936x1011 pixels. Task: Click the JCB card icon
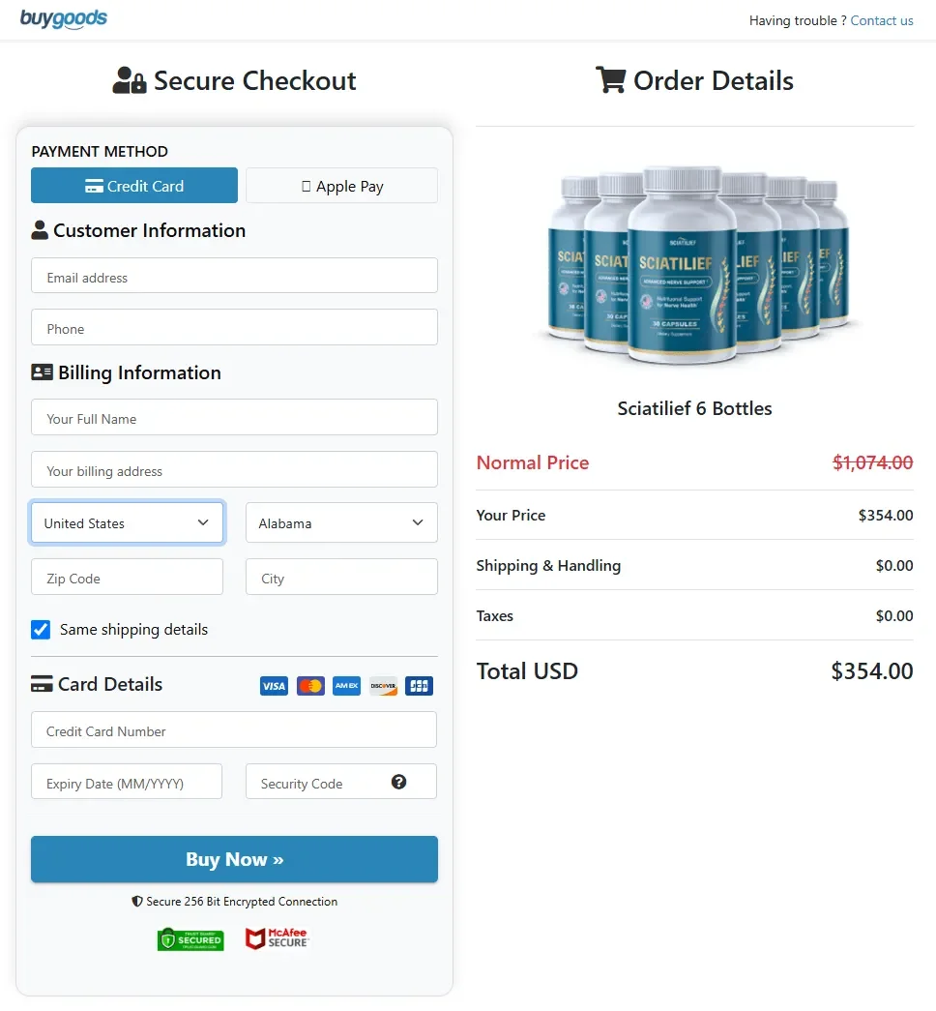(x=419, y=685)
